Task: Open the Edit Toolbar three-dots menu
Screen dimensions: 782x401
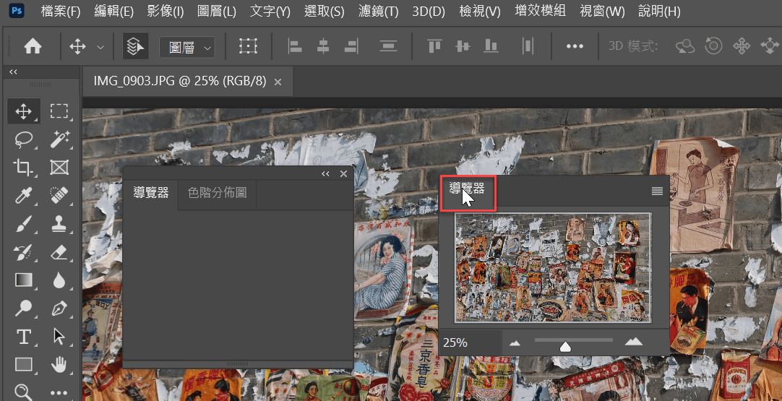Action: [59, 393]
